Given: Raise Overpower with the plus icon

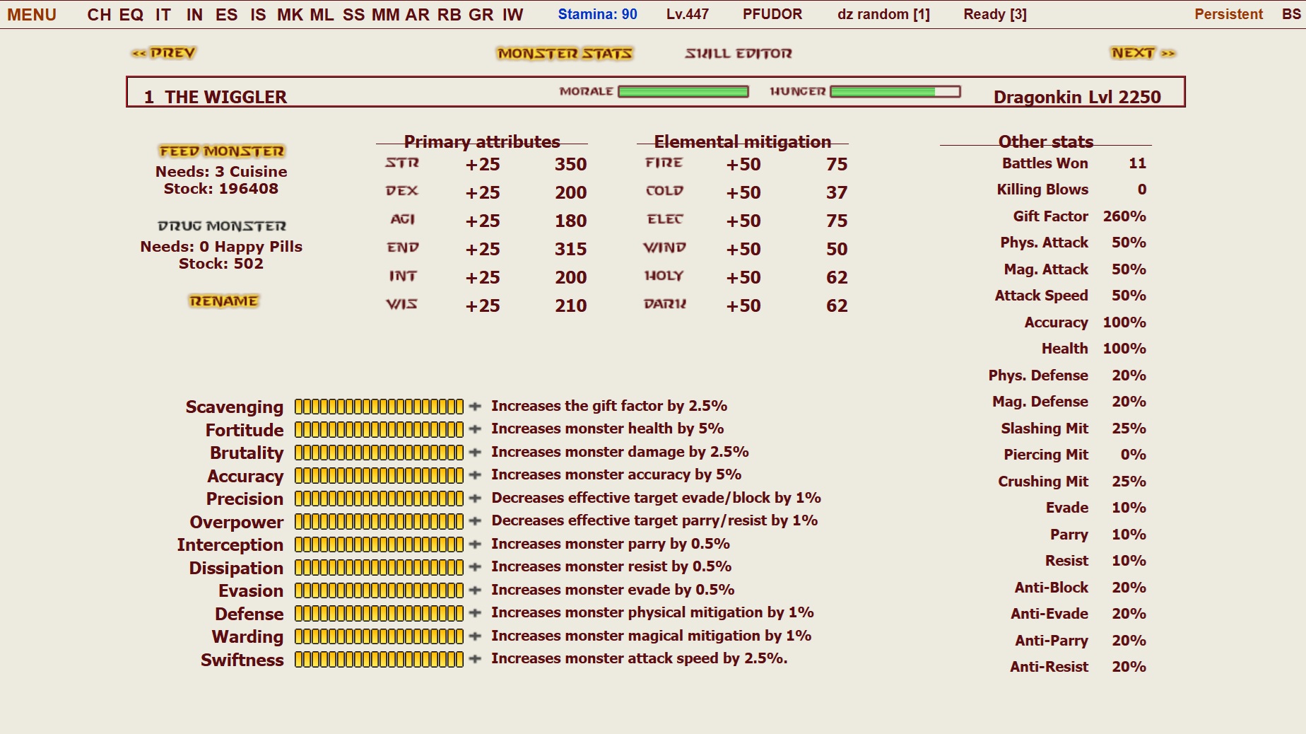Looking at the screenshot, I should [475, 521].
